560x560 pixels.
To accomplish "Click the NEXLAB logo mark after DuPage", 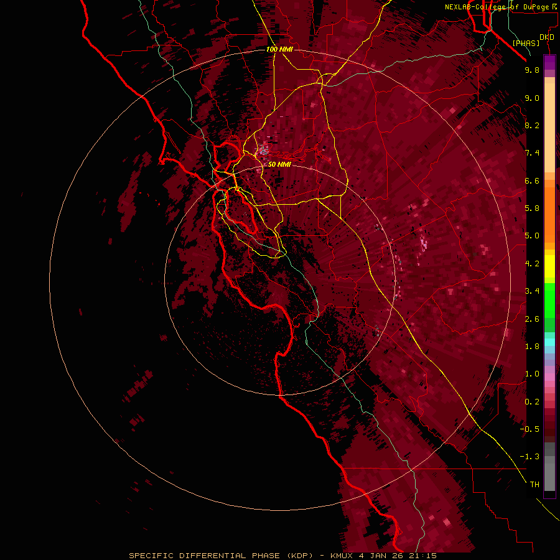I will click(554, 7).
